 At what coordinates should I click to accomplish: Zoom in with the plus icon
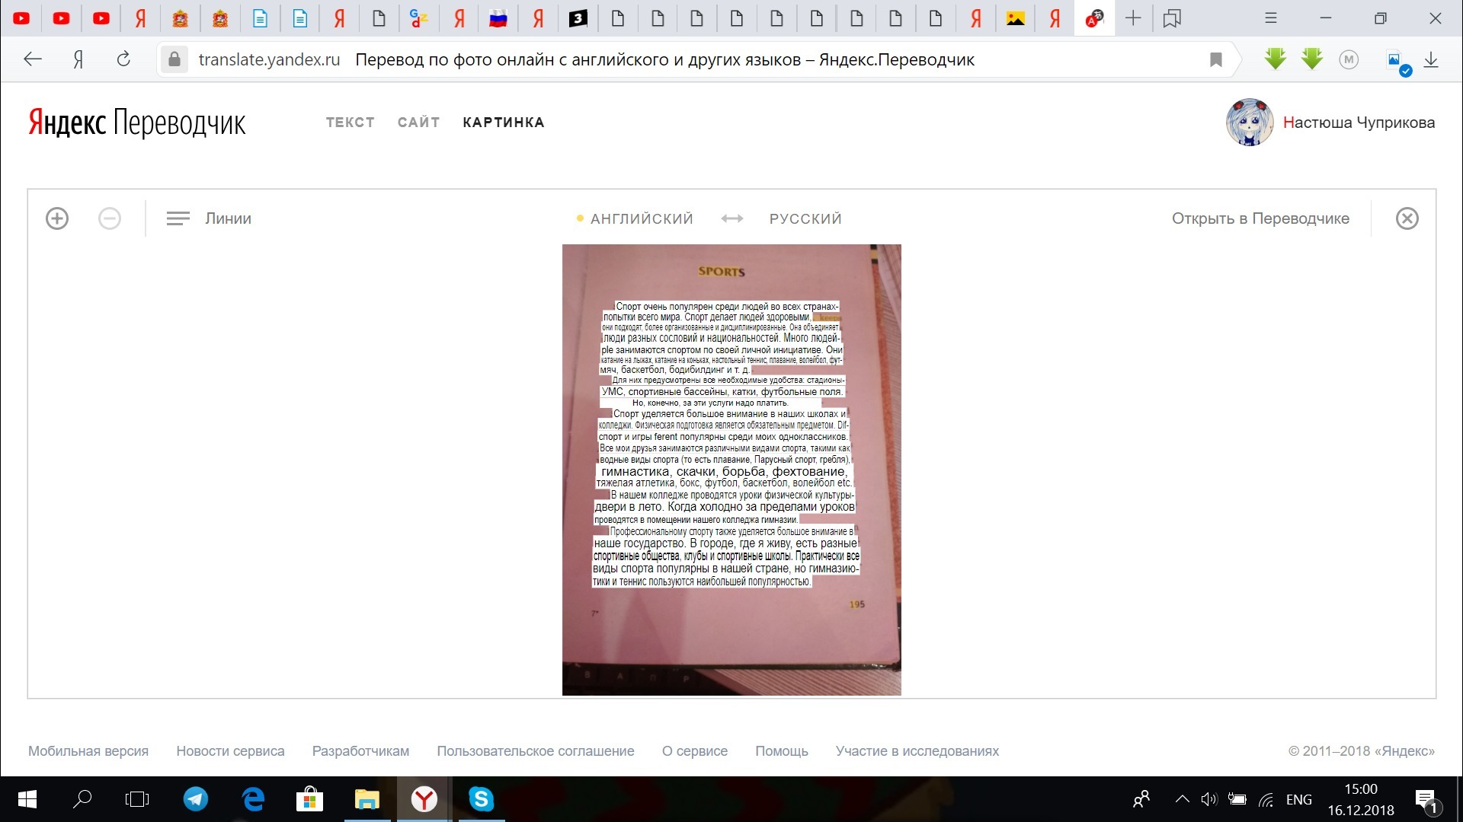pyautogui.click(x=57, y=219)
